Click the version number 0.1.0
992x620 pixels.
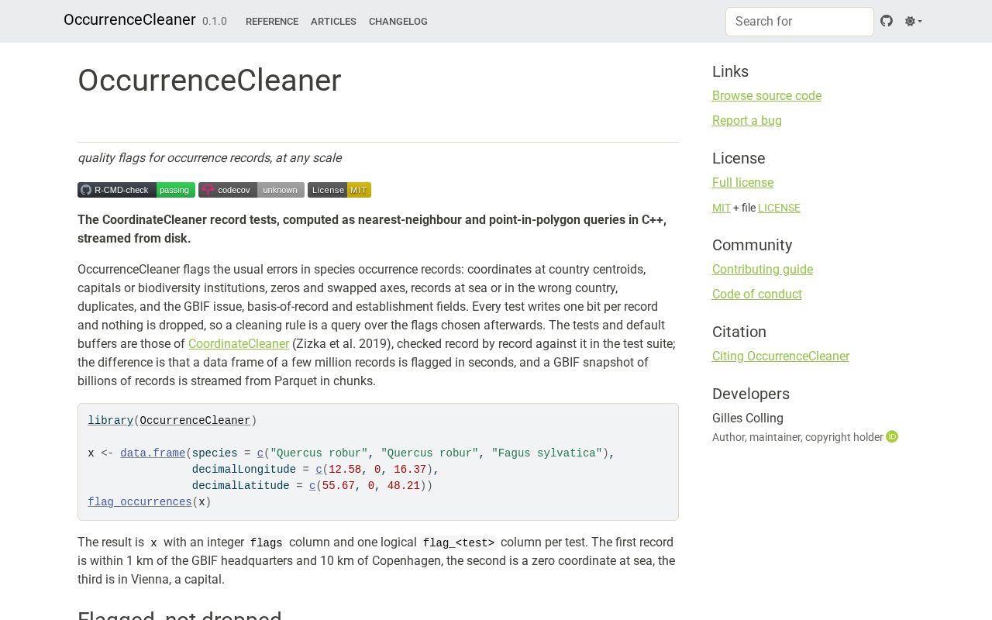point(215,22)
